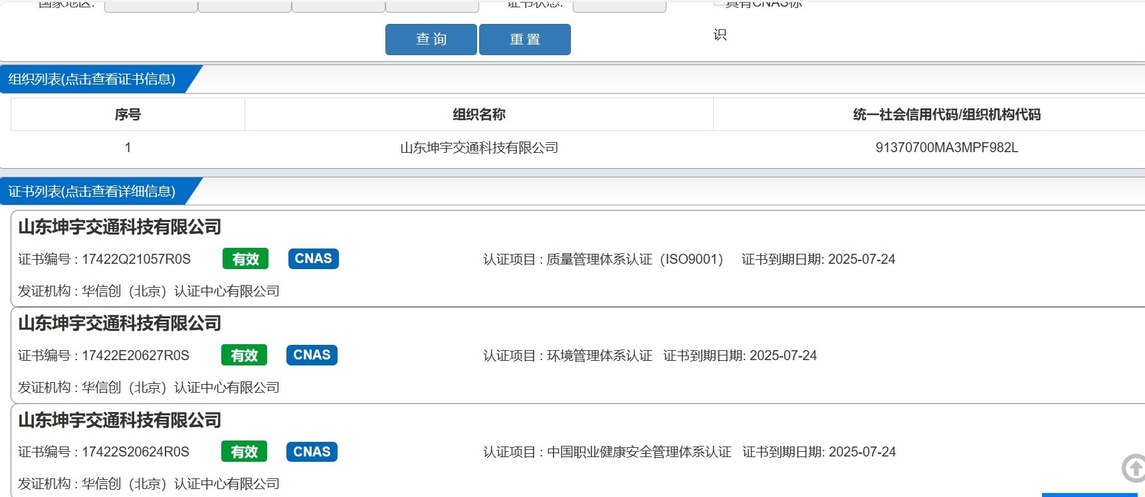Image resolution: width=1145 pixels, height=497 pixels.
Task: Click the CNAS badge beside 17422E20627R0S
Action: [x=312, y=355]
